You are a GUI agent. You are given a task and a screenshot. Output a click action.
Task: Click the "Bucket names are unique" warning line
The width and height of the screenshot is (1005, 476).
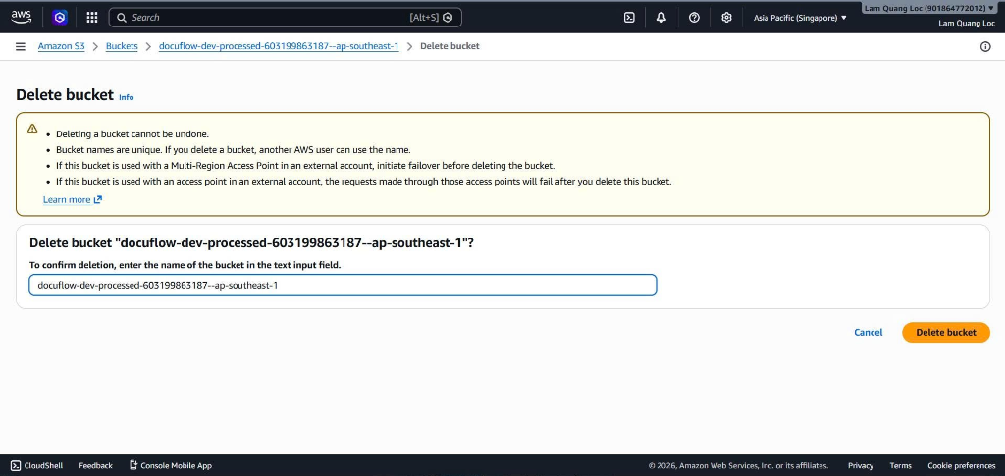pyautogui.click(x=234, y=150)
